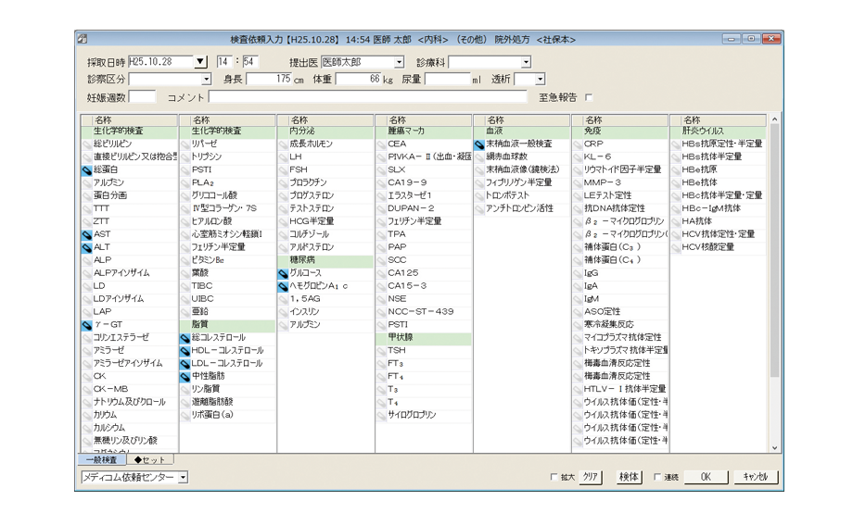Select the CRP test icon
This screenshot has width=853, height=526.
tap(578, 144)
